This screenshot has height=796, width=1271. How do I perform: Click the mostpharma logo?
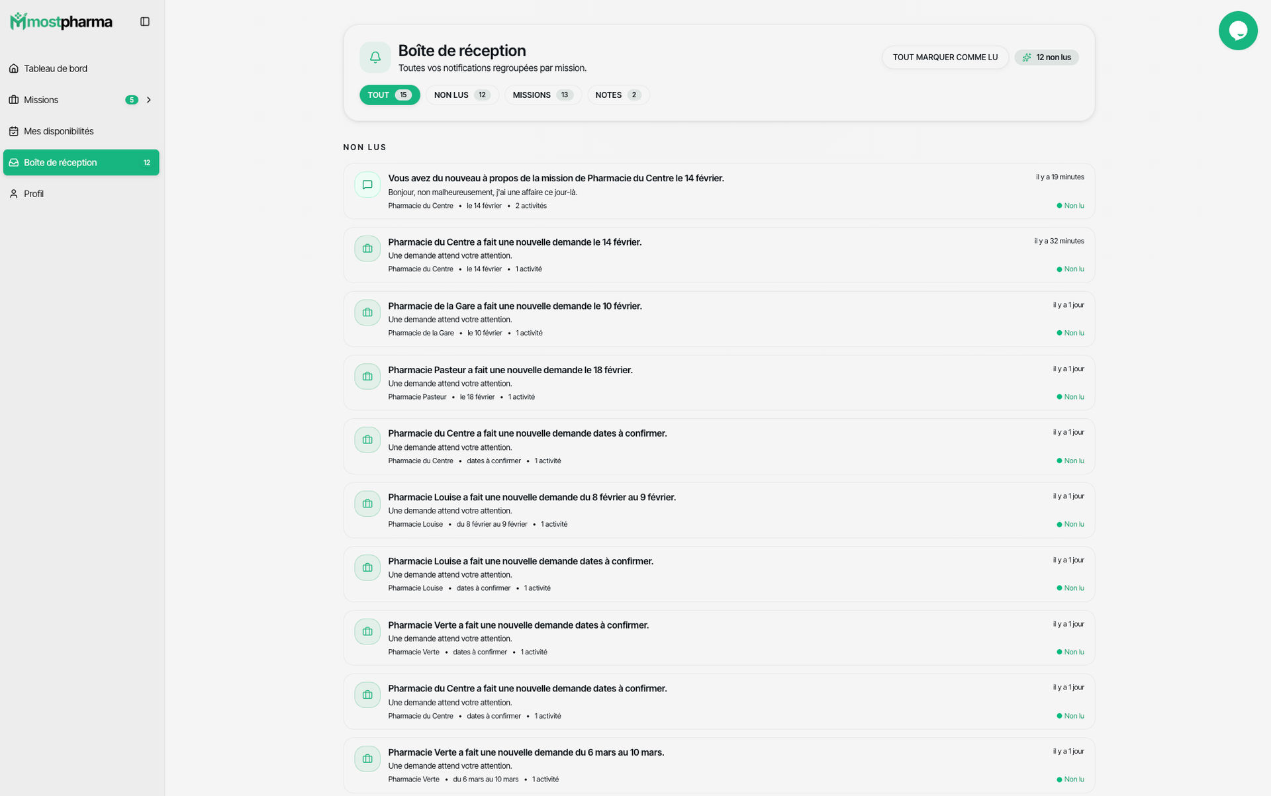[61, 22]
